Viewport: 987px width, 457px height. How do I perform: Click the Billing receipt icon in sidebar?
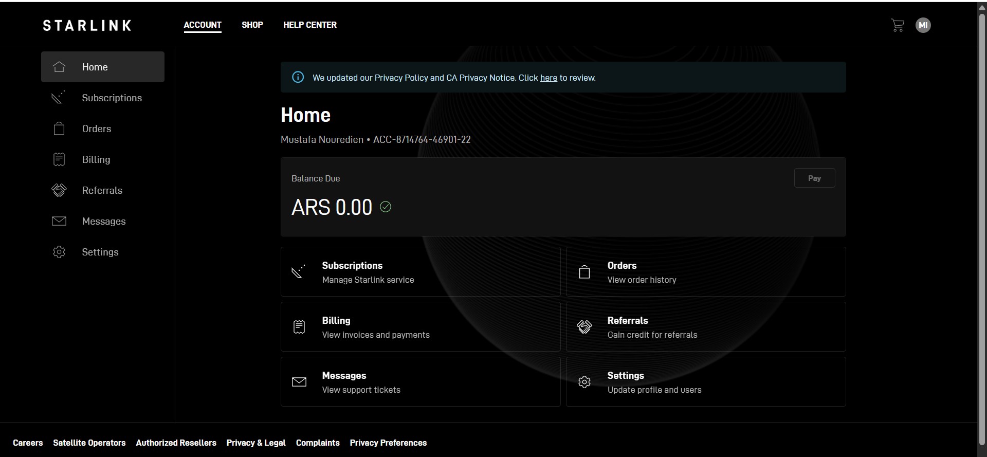pyautogui.click(x=59, y=159)
